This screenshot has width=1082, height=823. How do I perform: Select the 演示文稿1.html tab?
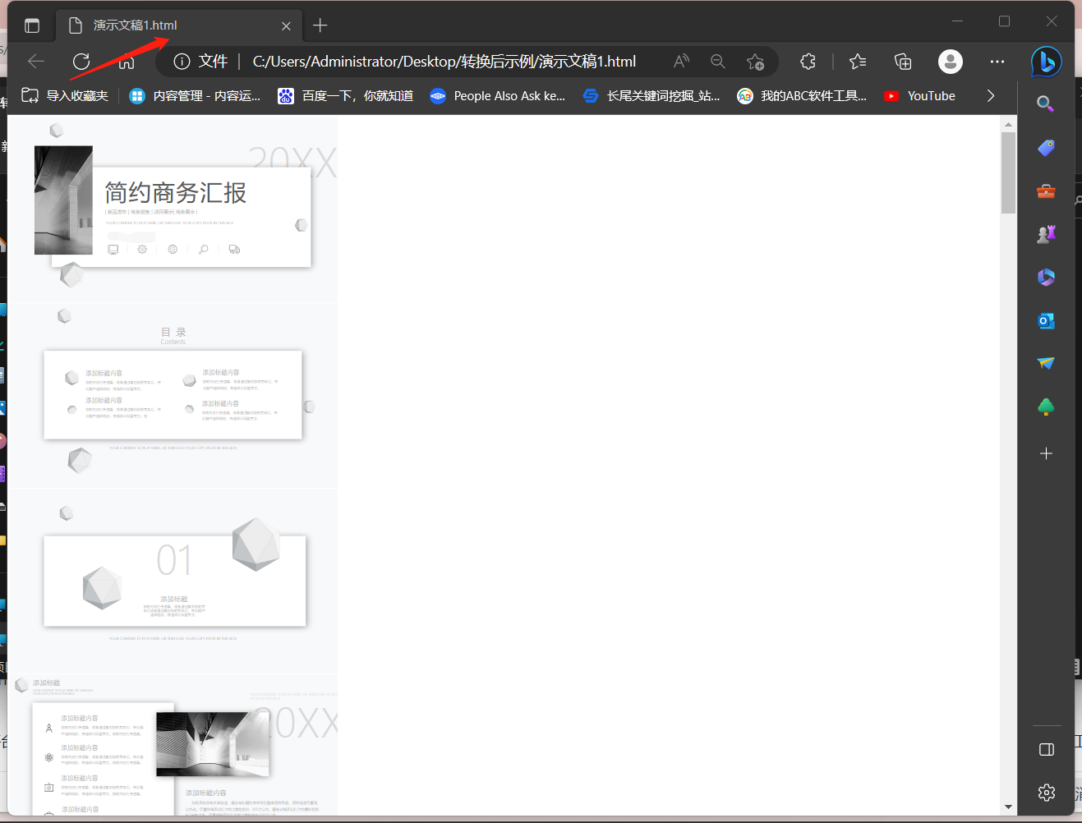(x=148, y=25)
